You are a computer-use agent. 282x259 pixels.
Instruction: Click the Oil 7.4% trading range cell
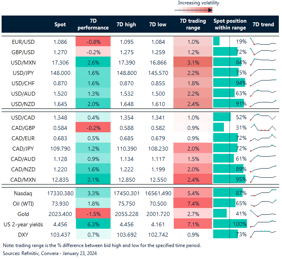pos(192,203)
